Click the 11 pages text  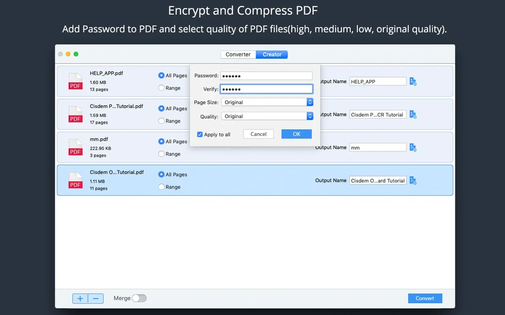[99, 189]
